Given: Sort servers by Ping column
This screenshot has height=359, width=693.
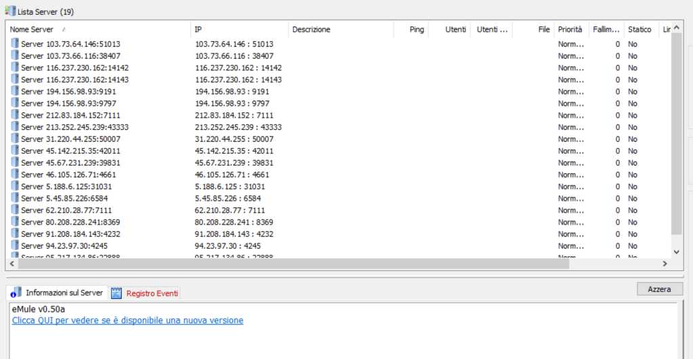Looking at the screenshot, I should pos(411,30).
